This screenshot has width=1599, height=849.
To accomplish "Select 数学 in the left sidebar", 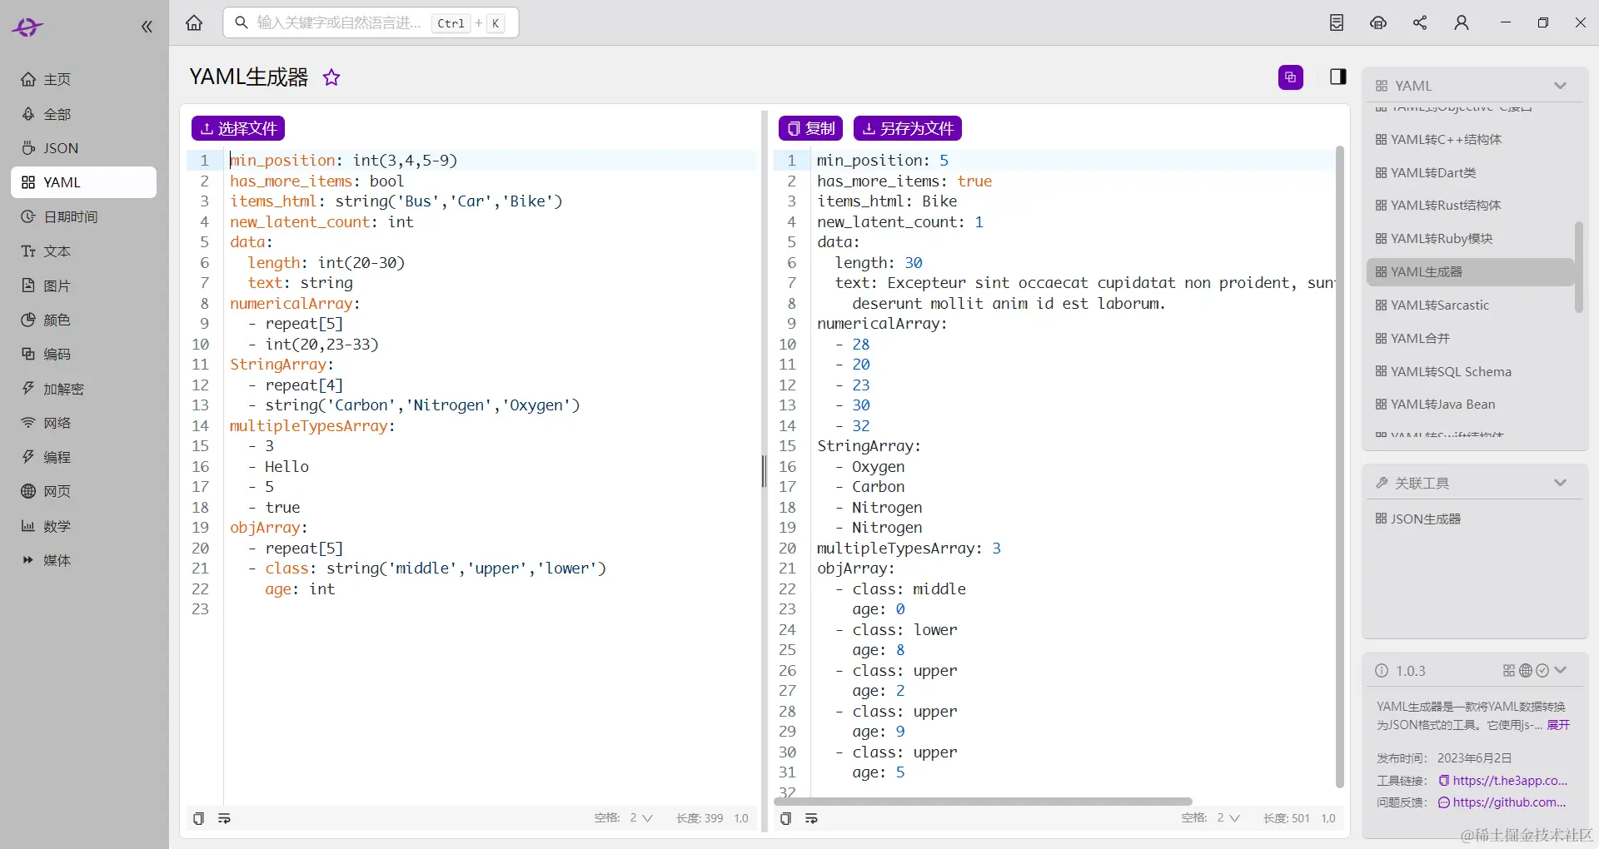I will click(x=83, y=526).
